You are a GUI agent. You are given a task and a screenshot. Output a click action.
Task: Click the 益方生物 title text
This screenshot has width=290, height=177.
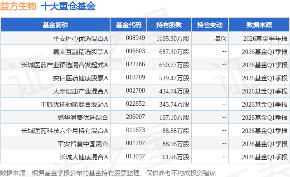pyautogui.click(x=18, y=6)
